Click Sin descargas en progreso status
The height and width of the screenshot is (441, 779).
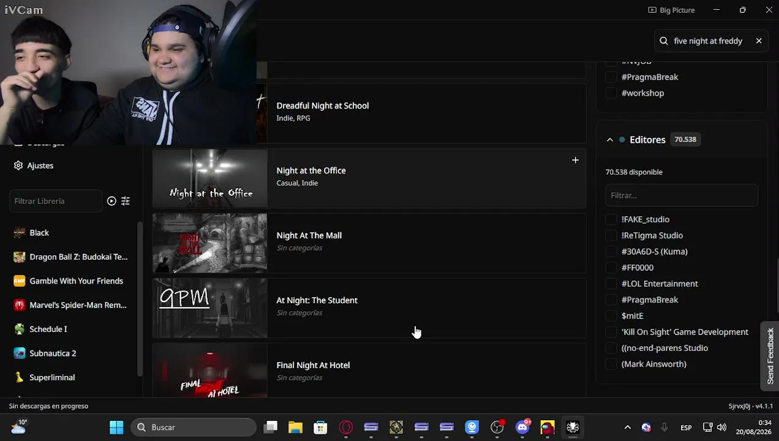(x=48, y=406)
